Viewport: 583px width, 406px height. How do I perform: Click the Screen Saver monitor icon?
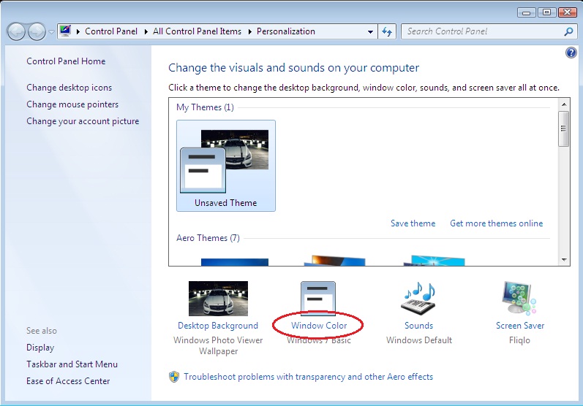pyautogui.click(x=519, y=299)
